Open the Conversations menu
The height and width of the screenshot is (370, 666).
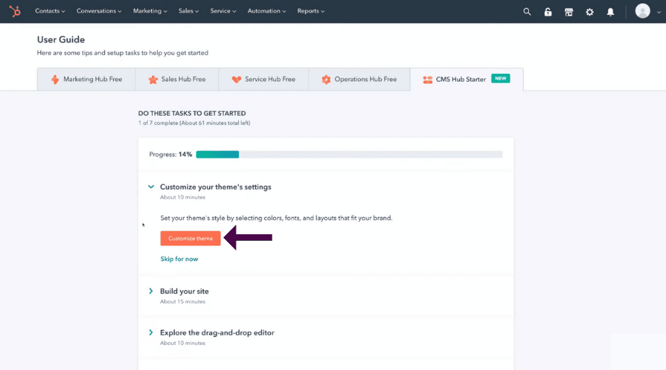pyautogui.click(x=99, y=11)
